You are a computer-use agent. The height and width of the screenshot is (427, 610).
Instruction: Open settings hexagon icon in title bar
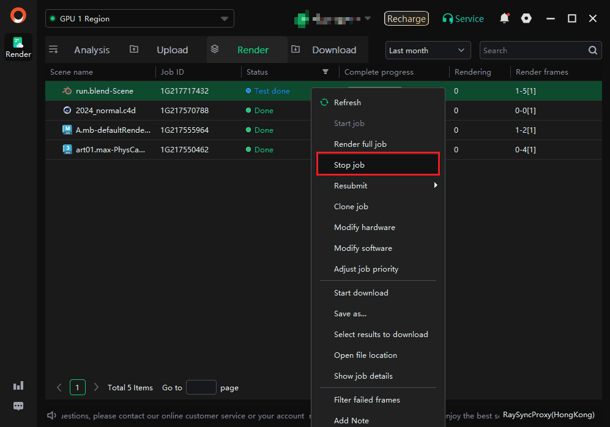[x=526, y=18]
